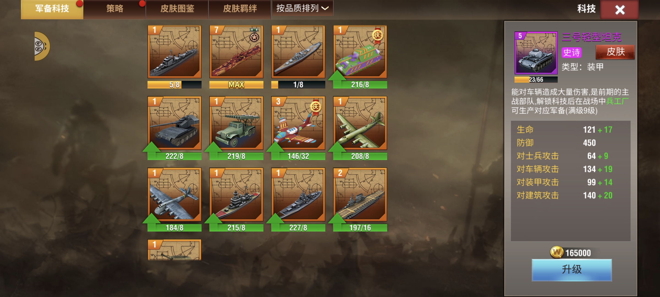Select the rocket launcher truck card

[236, 123]
